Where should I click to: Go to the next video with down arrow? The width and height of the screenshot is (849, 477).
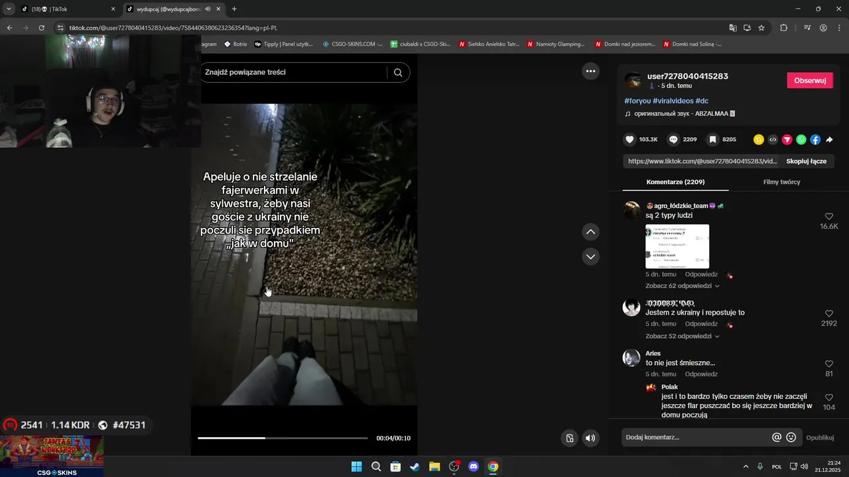tap(590, 256)
